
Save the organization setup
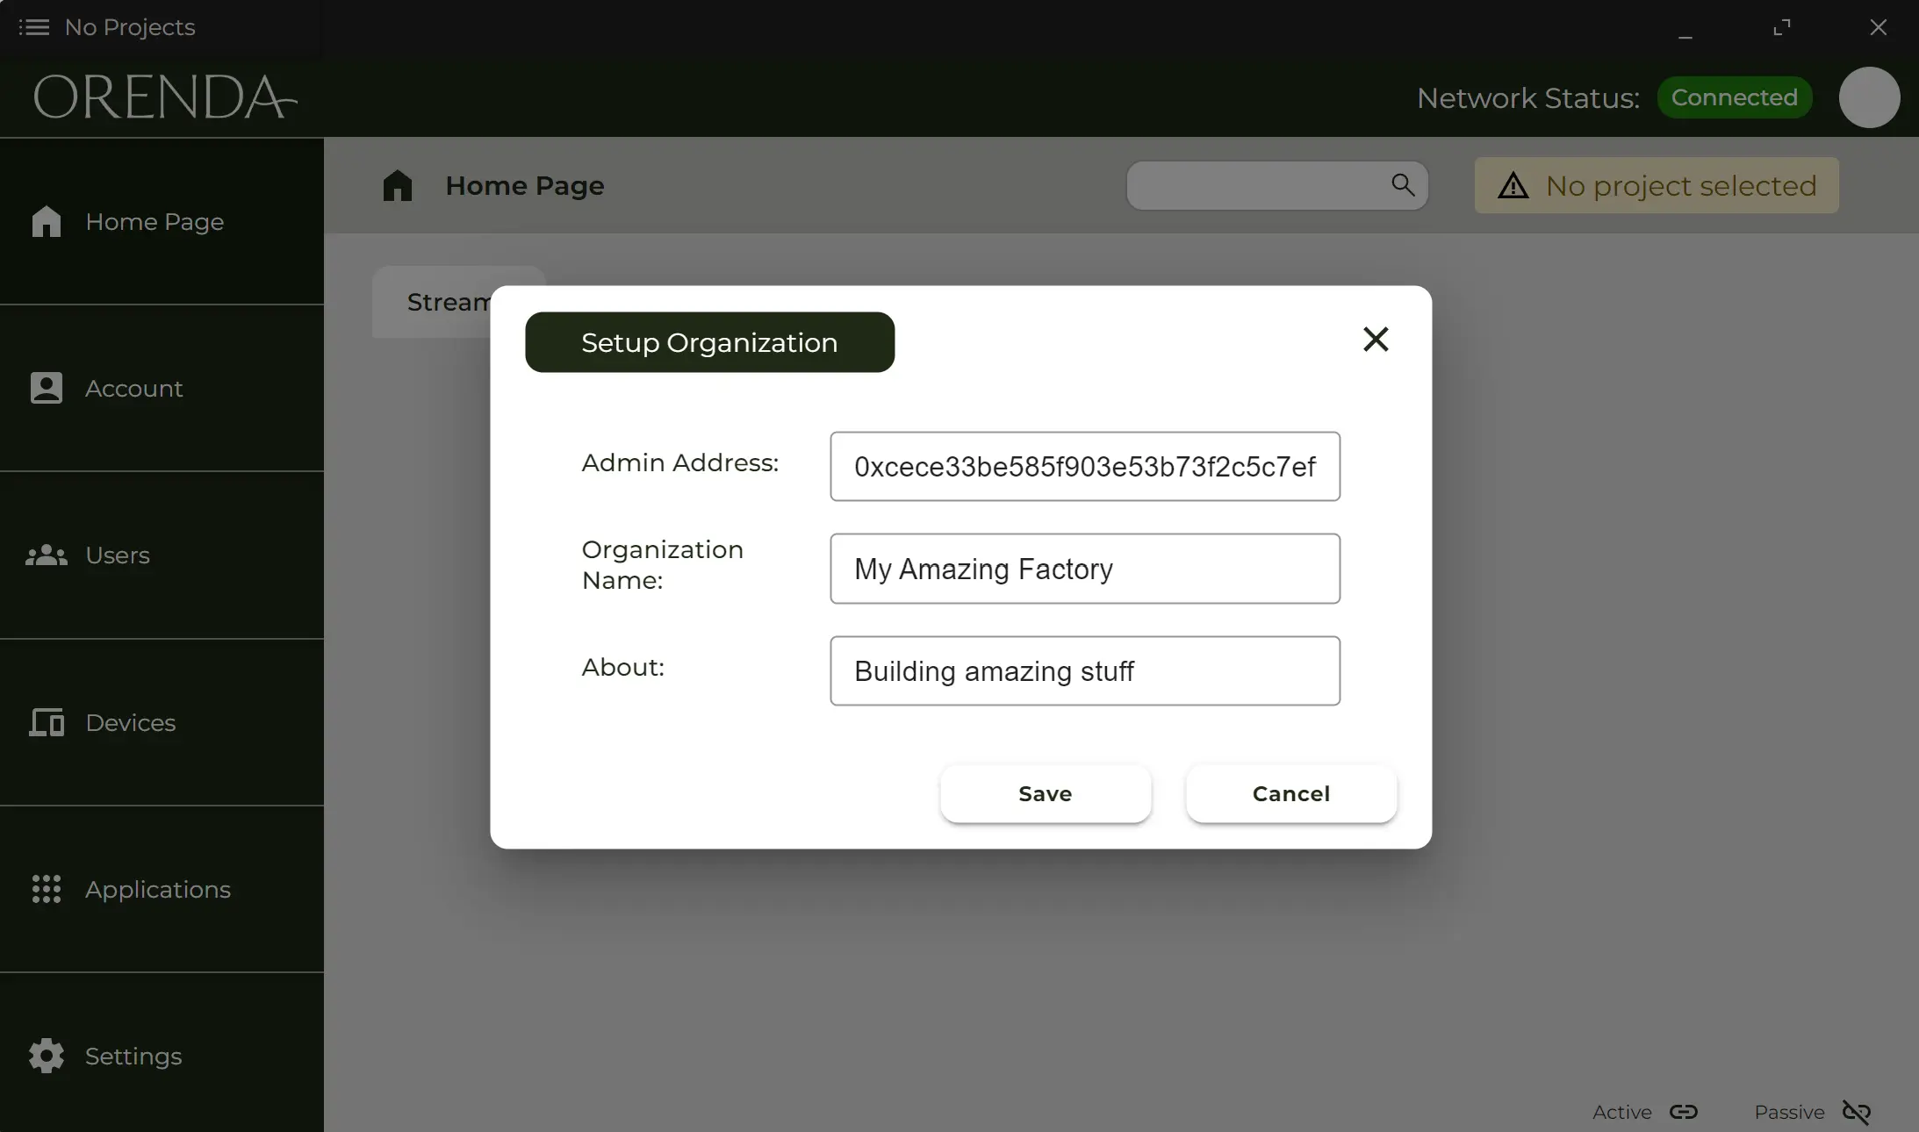[x=1044, y=793]
